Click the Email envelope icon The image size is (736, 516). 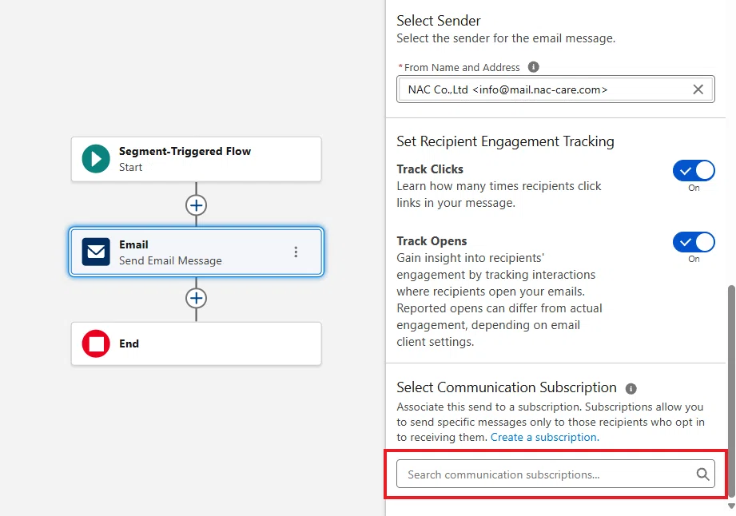point(96,252)
